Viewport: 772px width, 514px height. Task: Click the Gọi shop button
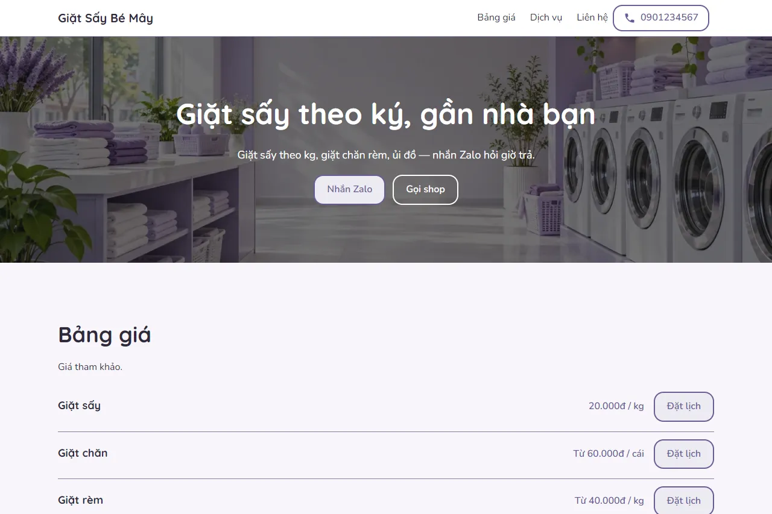click(425, 190)
